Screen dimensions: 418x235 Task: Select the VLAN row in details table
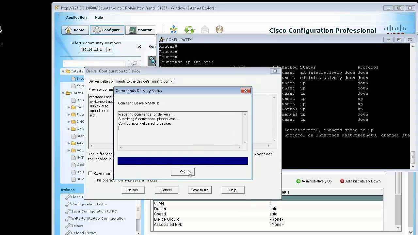point(268,204)
